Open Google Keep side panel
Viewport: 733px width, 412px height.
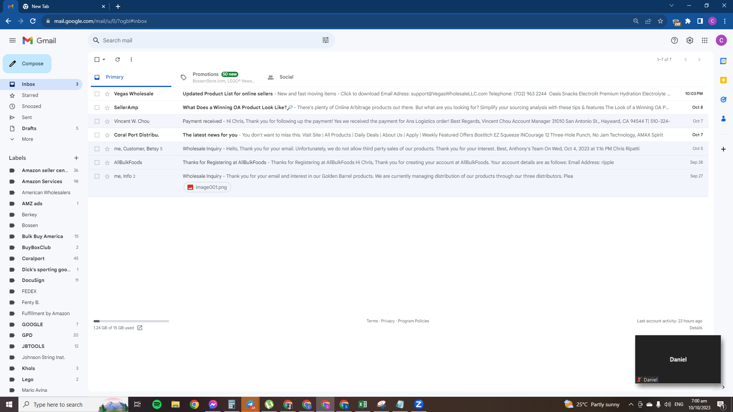[723, 80]
